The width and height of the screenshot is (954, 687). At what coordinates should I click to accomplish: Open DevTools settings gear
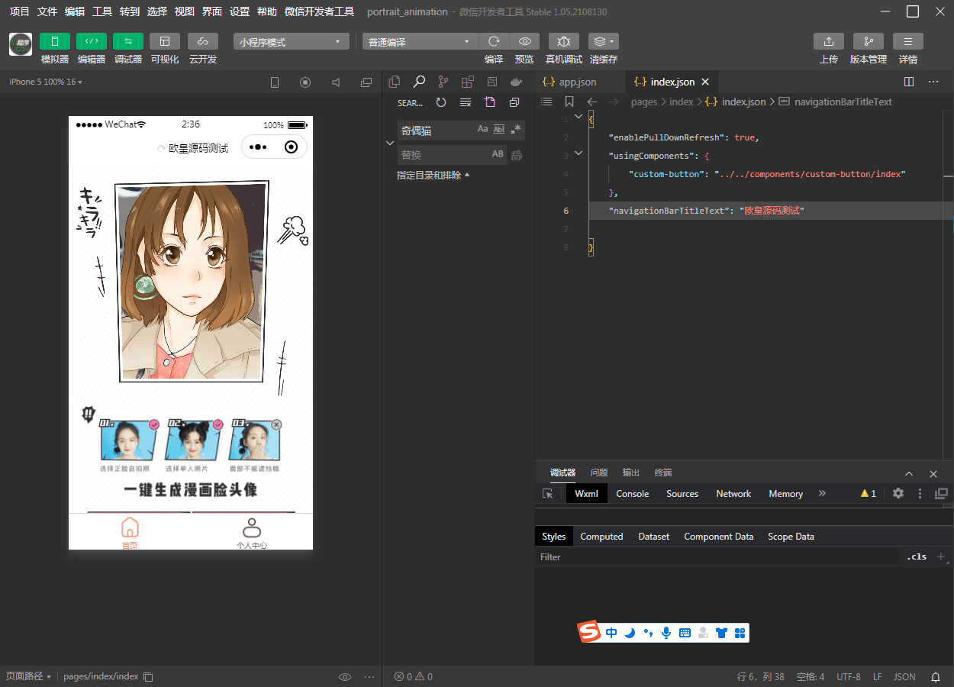tap(898, 494)
